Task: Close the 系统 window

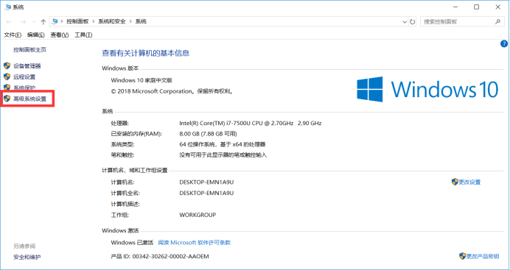Action: (497, 7)
